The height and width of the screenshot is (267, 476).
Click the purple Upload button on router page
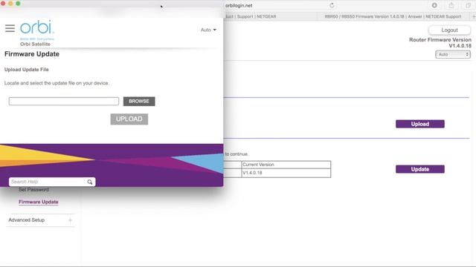pos(420,124)
